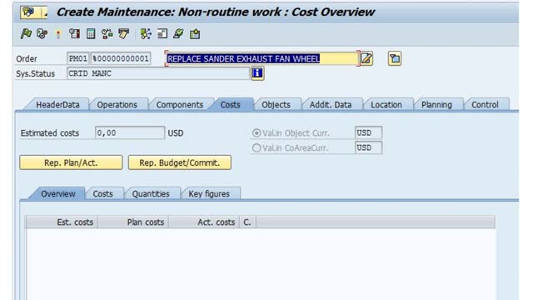
Task: Click the Rep. Plan/Act. button
Action: point(71,162)
